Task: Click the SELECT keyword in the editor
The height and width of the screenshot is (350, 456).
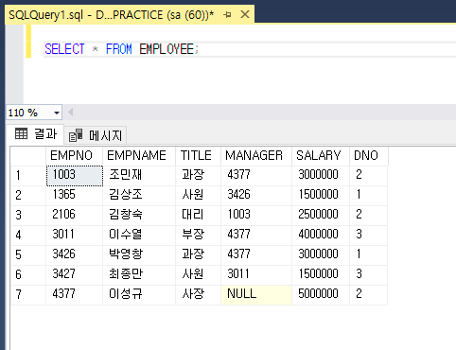Action: (x=64, y=49)
